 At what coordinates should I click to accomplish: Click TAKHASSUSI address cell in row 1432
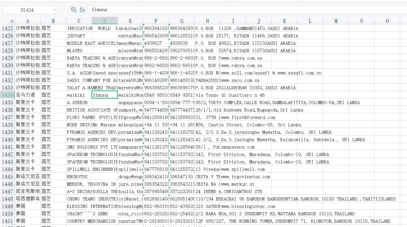tap(207, 80)
